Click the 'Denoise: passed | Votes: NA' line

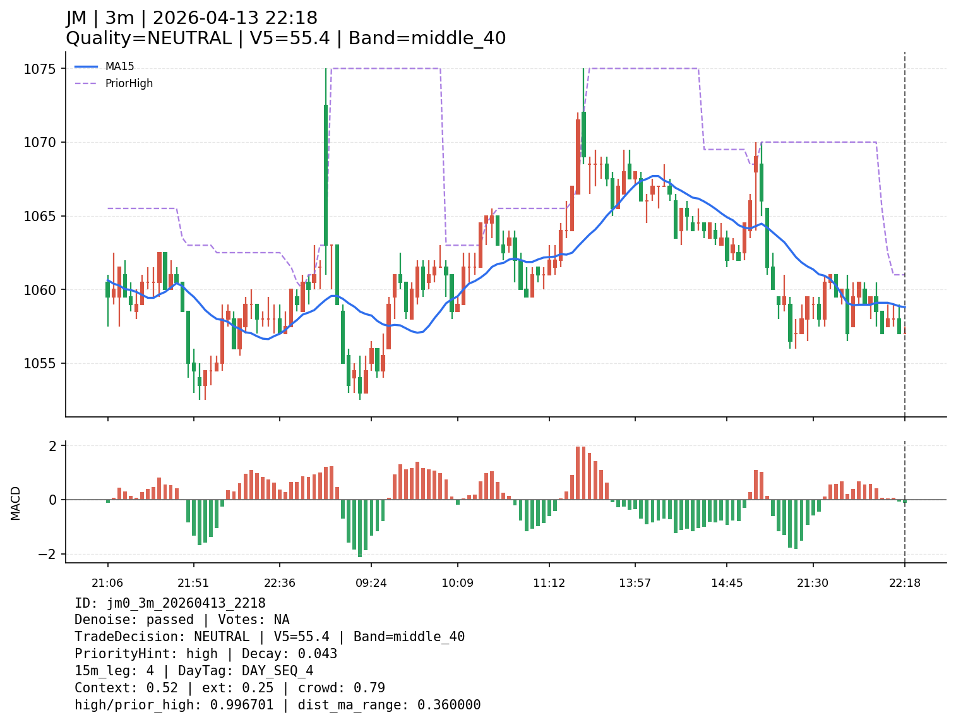[182, 620]
